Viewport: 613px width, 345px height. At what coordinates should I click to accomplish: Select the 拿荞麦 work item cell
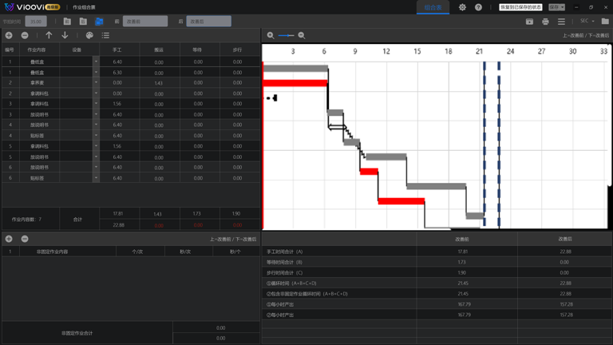click(38, 83)
